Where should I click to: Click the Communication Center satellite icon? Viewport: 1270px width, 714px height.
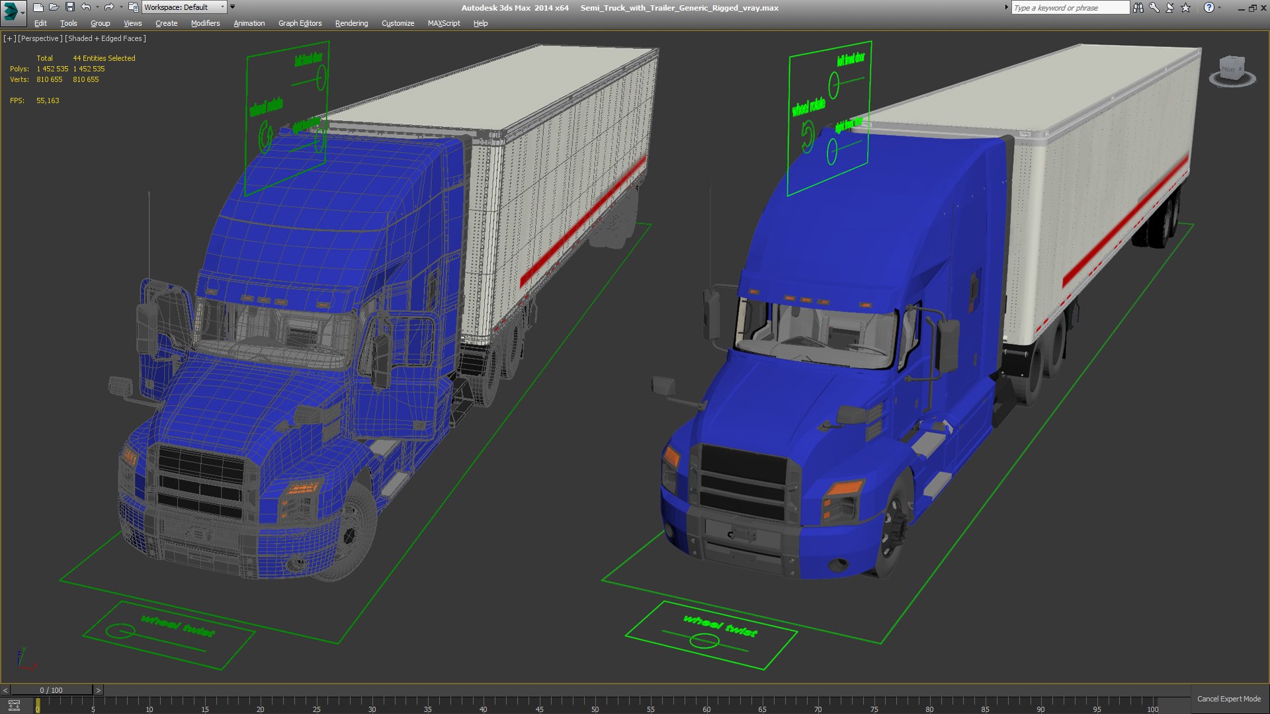pyautogui.click(x=1170, y=7)
